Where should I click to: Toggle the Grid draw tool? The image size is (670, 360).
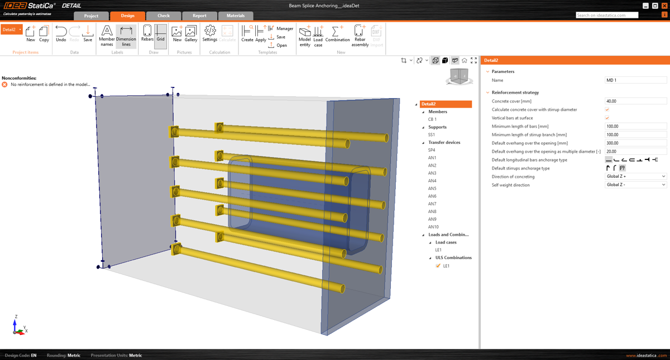coord(161,33)
